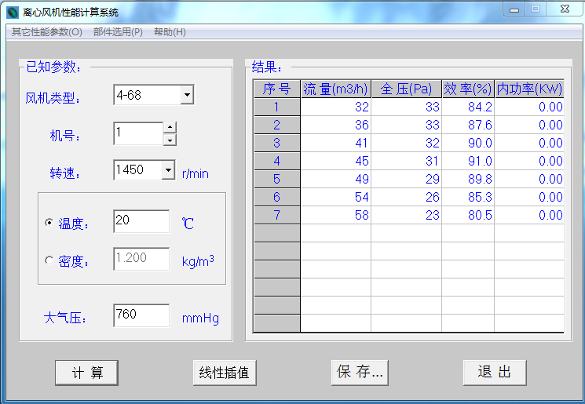Click the 大气压 field showing 760
The image size is (585, 404).
click(x=141, y=315)
